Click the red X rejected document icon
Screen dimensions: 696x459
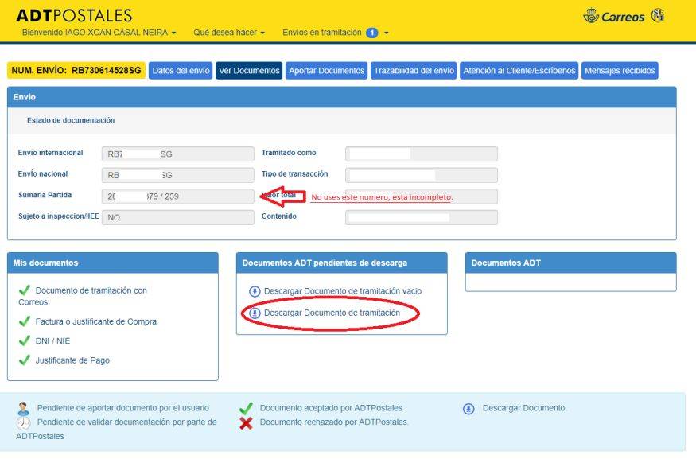coord(246,423)
